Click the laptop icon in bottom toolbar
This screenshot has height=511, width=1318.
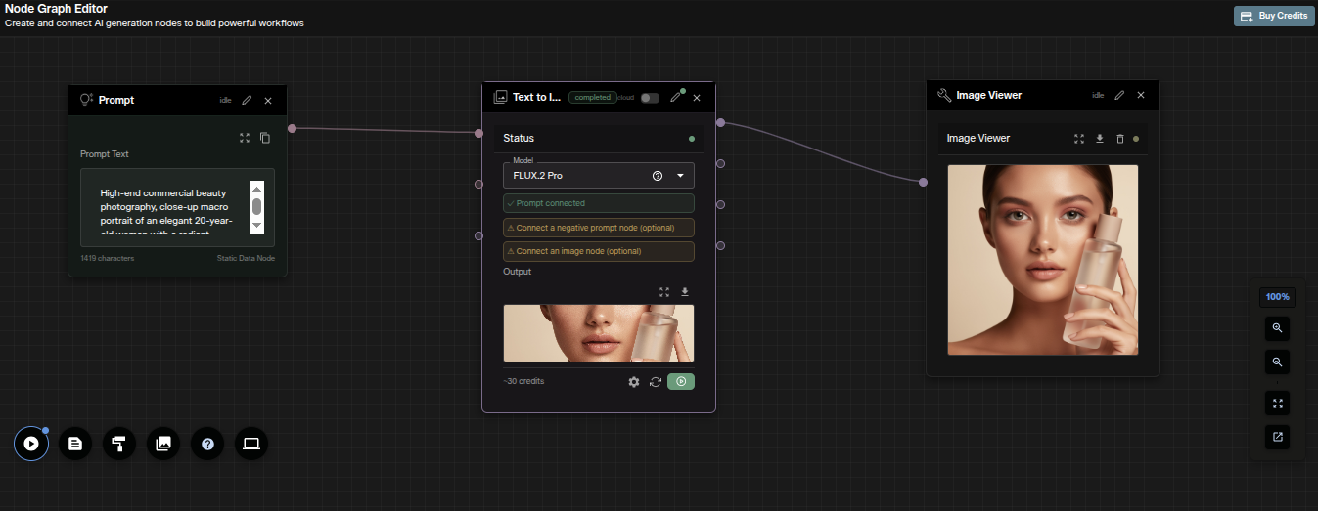[x=251, y=444]
